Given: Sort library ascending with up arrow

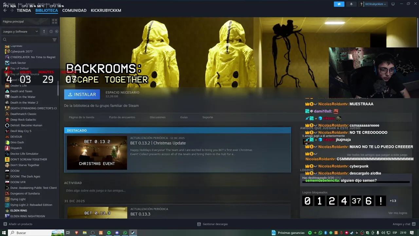Looking at the screenshot, I should [x=44, y=31].
